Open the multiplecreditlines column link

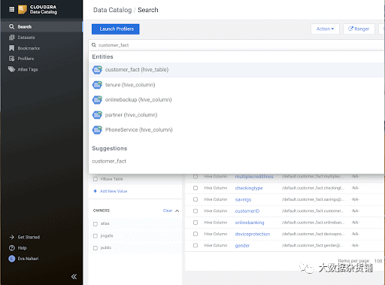pyautogui.click(x=254, y=177)
